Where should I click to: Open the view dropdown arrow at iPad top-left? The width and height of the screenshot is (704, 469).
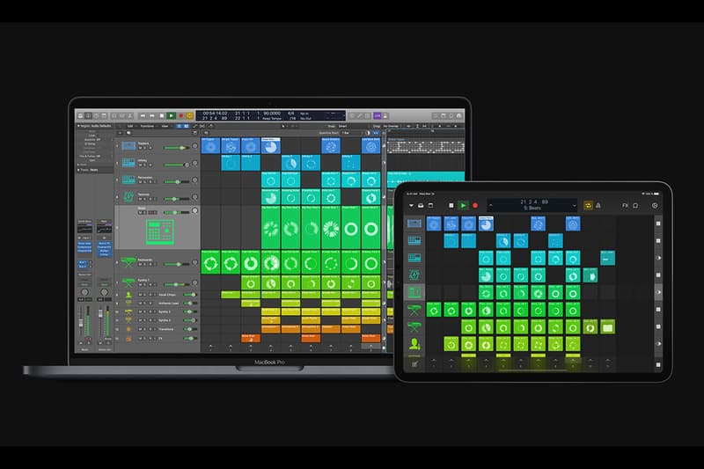[409, 205]
